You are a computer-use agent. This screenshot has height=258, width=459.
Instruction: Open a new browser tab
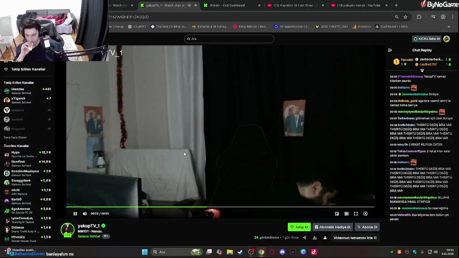coord(396,5)
